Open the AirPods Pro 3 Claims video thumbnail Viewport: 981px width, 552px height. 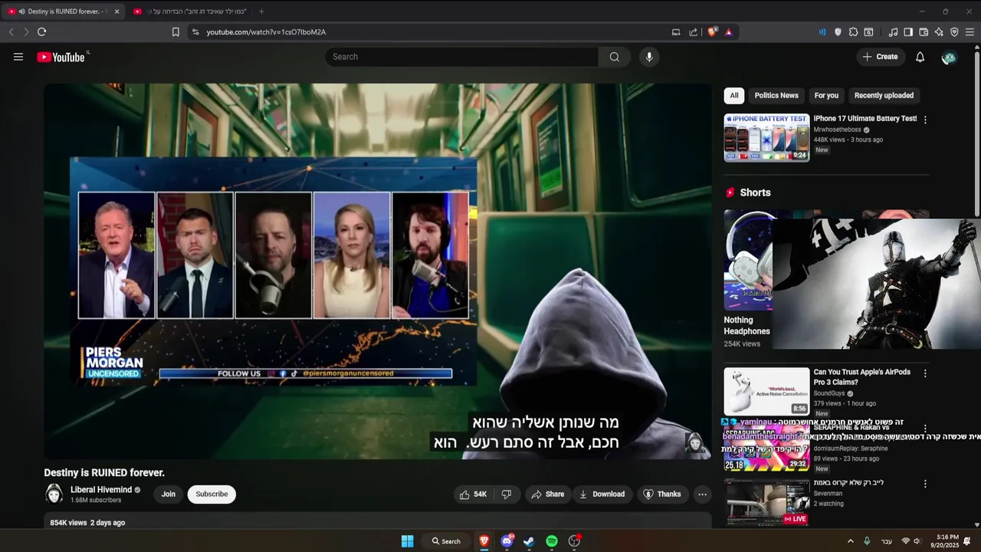[766, 391]
